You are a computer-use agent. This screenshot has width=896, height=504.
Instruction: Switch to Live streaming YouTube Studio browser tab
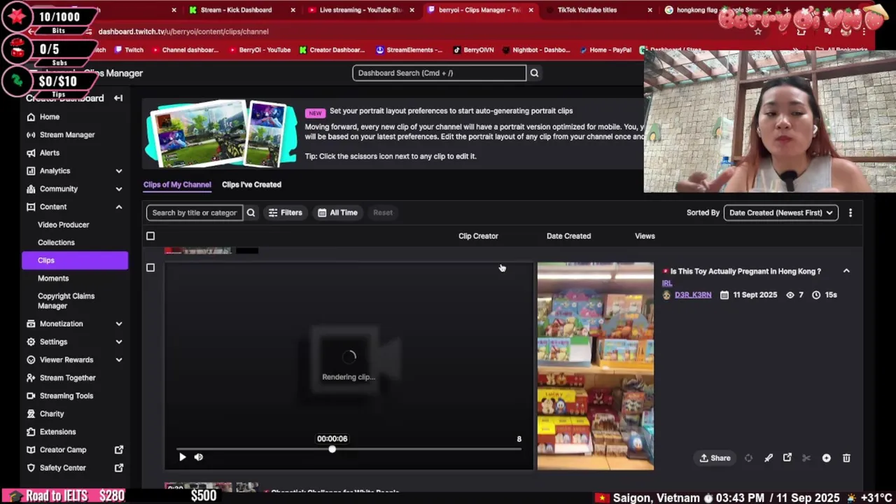pos(360,10)
